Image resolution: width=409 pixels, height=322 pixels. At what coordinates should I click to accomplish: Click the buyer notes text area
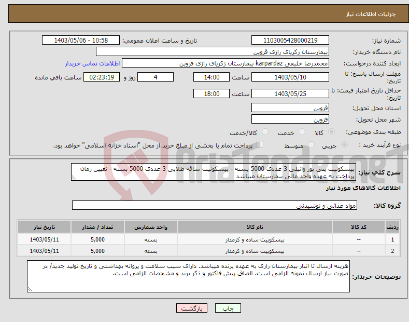click(188, 276)
